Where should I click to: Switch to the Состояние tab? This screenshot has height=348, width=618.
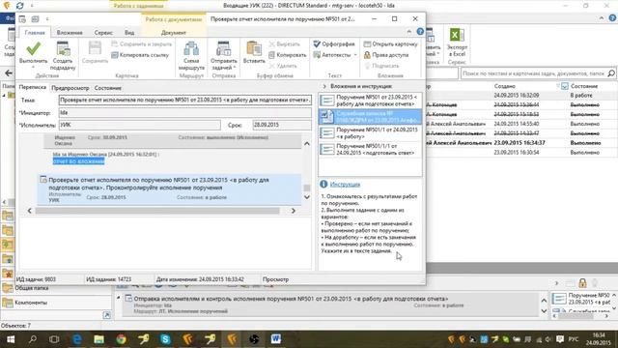(x=107, y=88)
